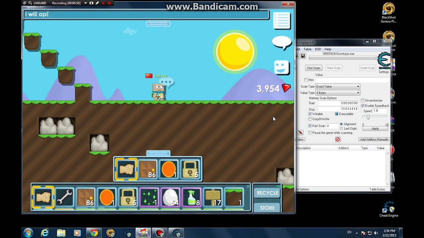Click the red clear-list circle icon
The width and height of the screenshot is (424, 238).
[x=338, y=139]
